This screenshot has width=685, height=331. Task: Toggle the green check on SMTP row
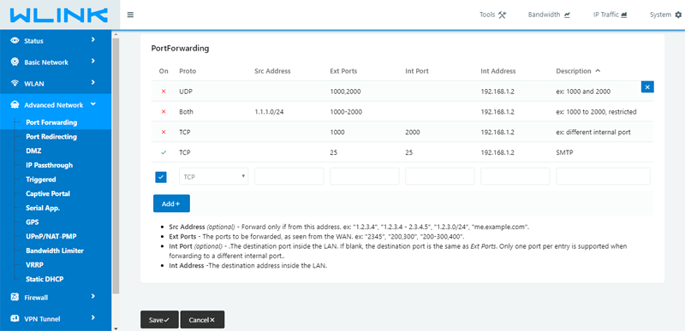point(164,152)
